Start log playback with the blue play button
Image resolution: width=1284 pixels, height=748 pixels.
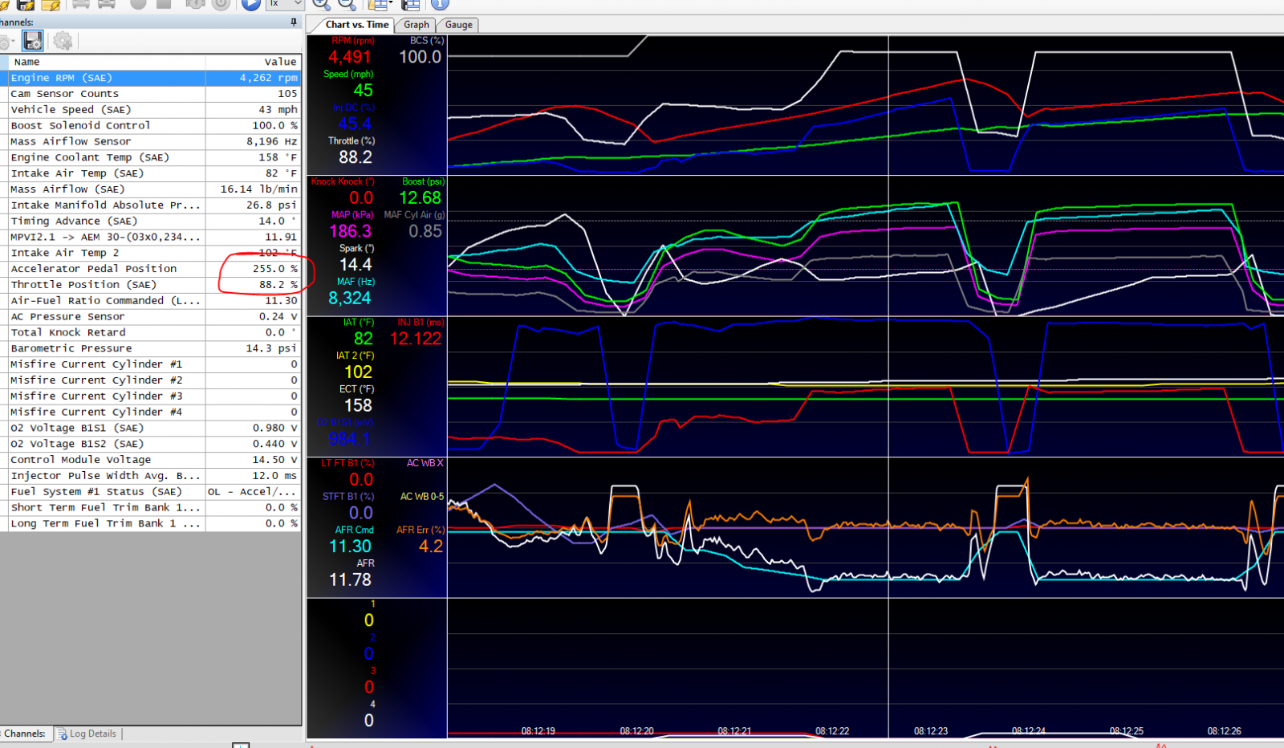tap(251, 4)
